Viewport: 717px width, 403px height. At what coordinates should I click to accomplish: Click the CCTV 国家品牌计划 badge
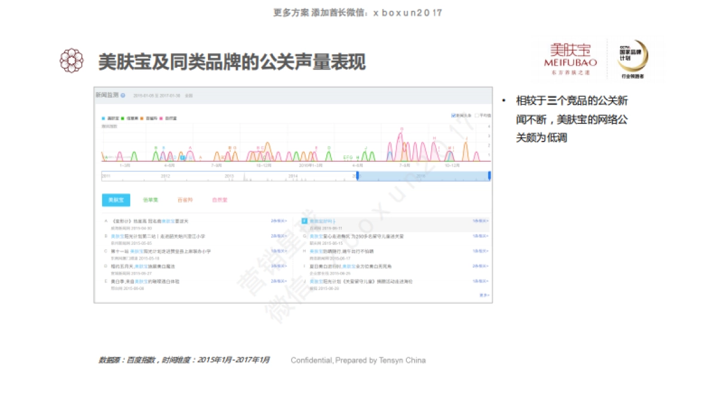click(632, 59)
